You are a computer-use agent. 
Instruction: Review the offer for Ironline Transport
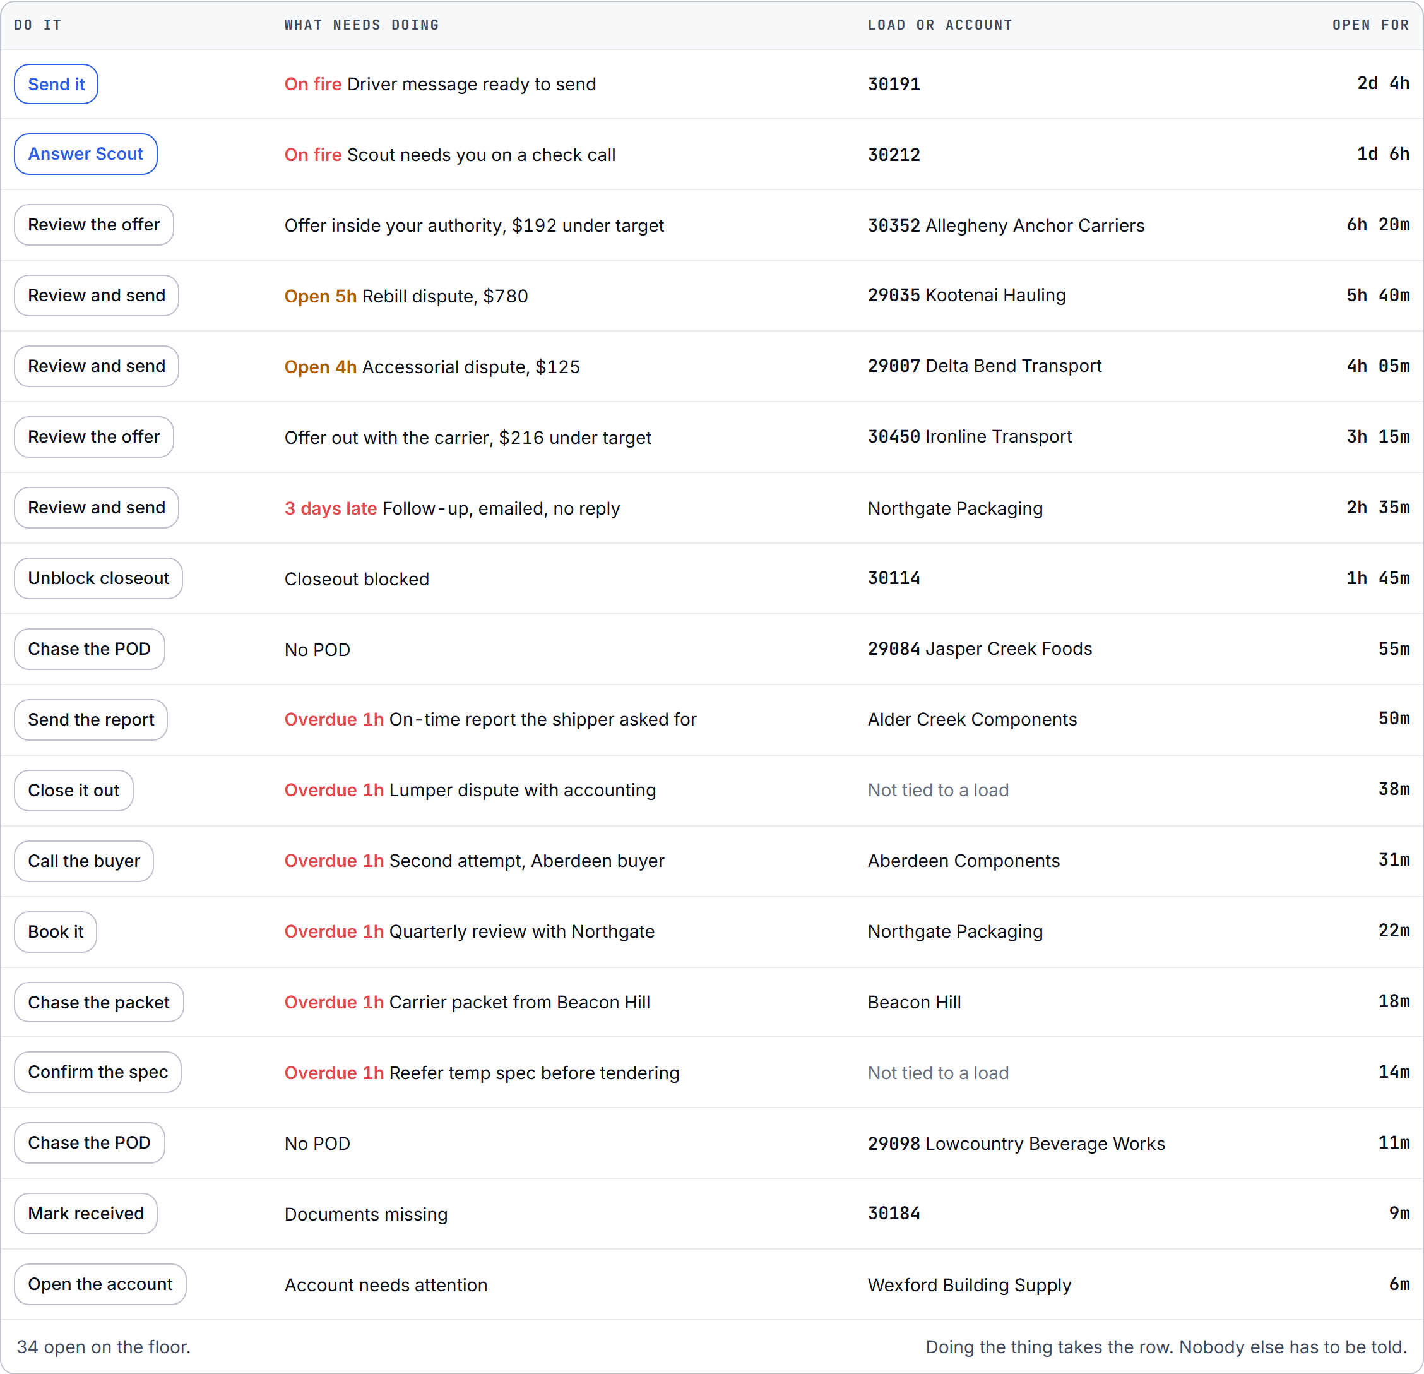93,437
